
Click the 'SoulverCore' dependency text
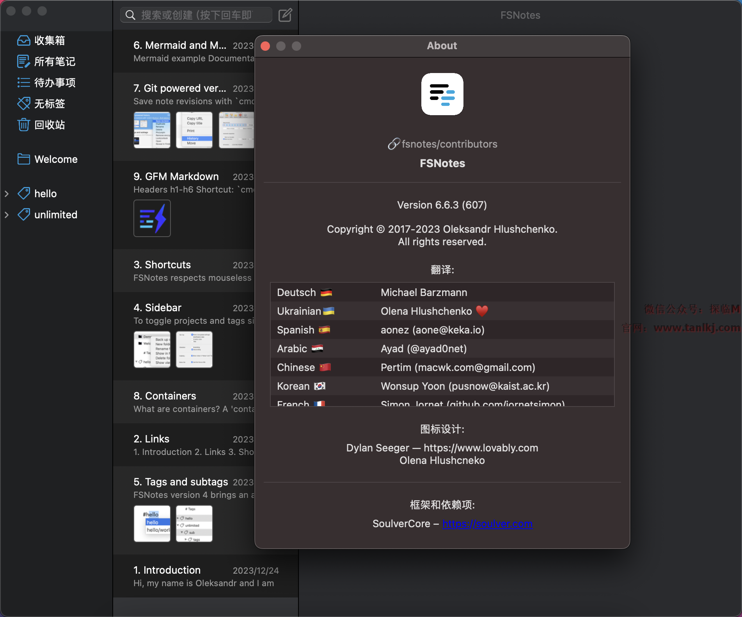pyautogui.click(x=401, y=524)
